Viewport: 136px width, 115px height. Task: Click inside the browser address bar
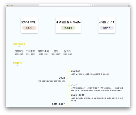click(x=64, y=5)
